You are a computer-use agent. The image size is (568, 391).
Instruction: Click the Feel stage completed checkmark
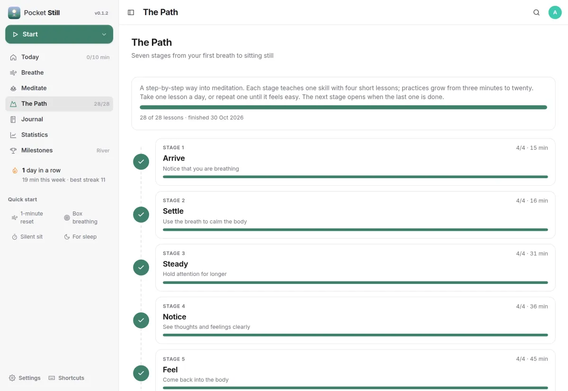pyautogui.click(x=141, y=373)
